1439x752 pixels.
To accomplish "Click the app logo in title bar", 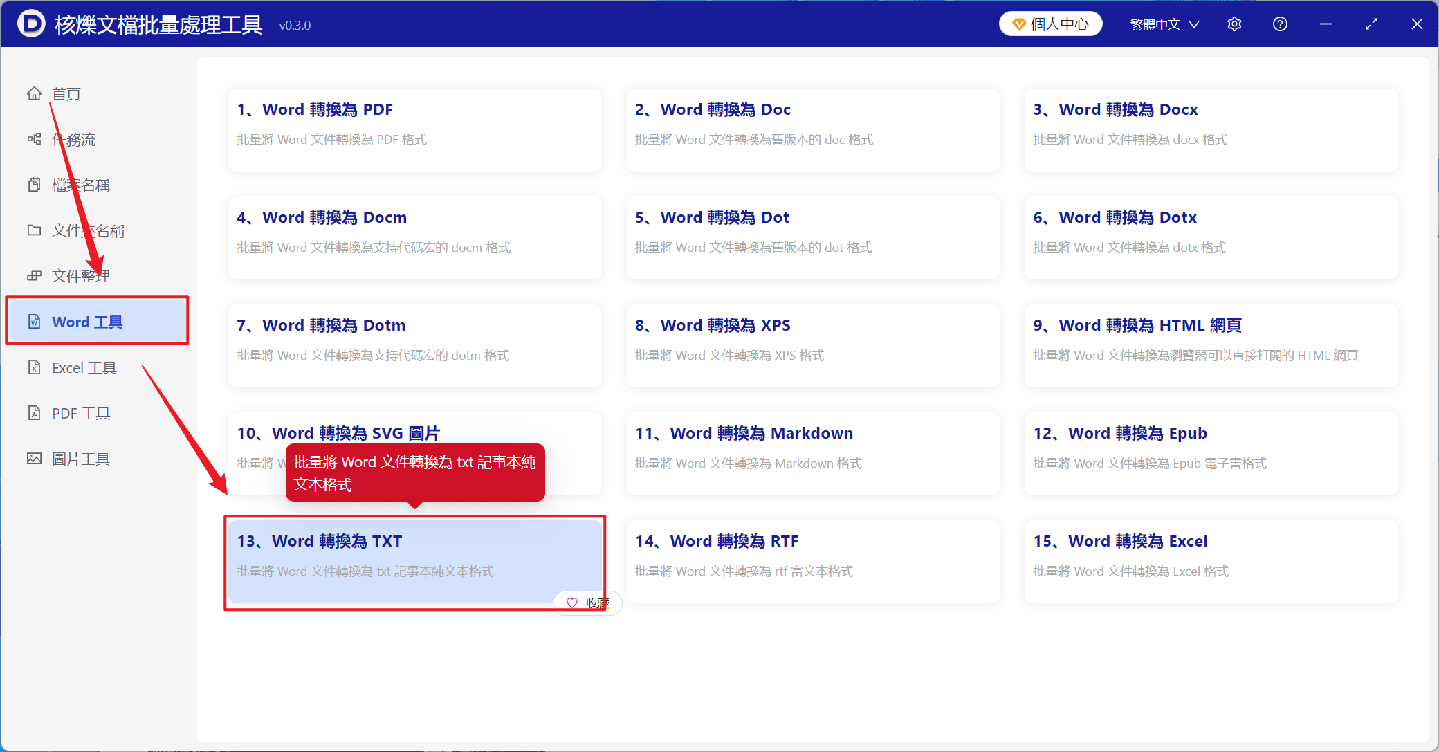I will tap(31, 24).
